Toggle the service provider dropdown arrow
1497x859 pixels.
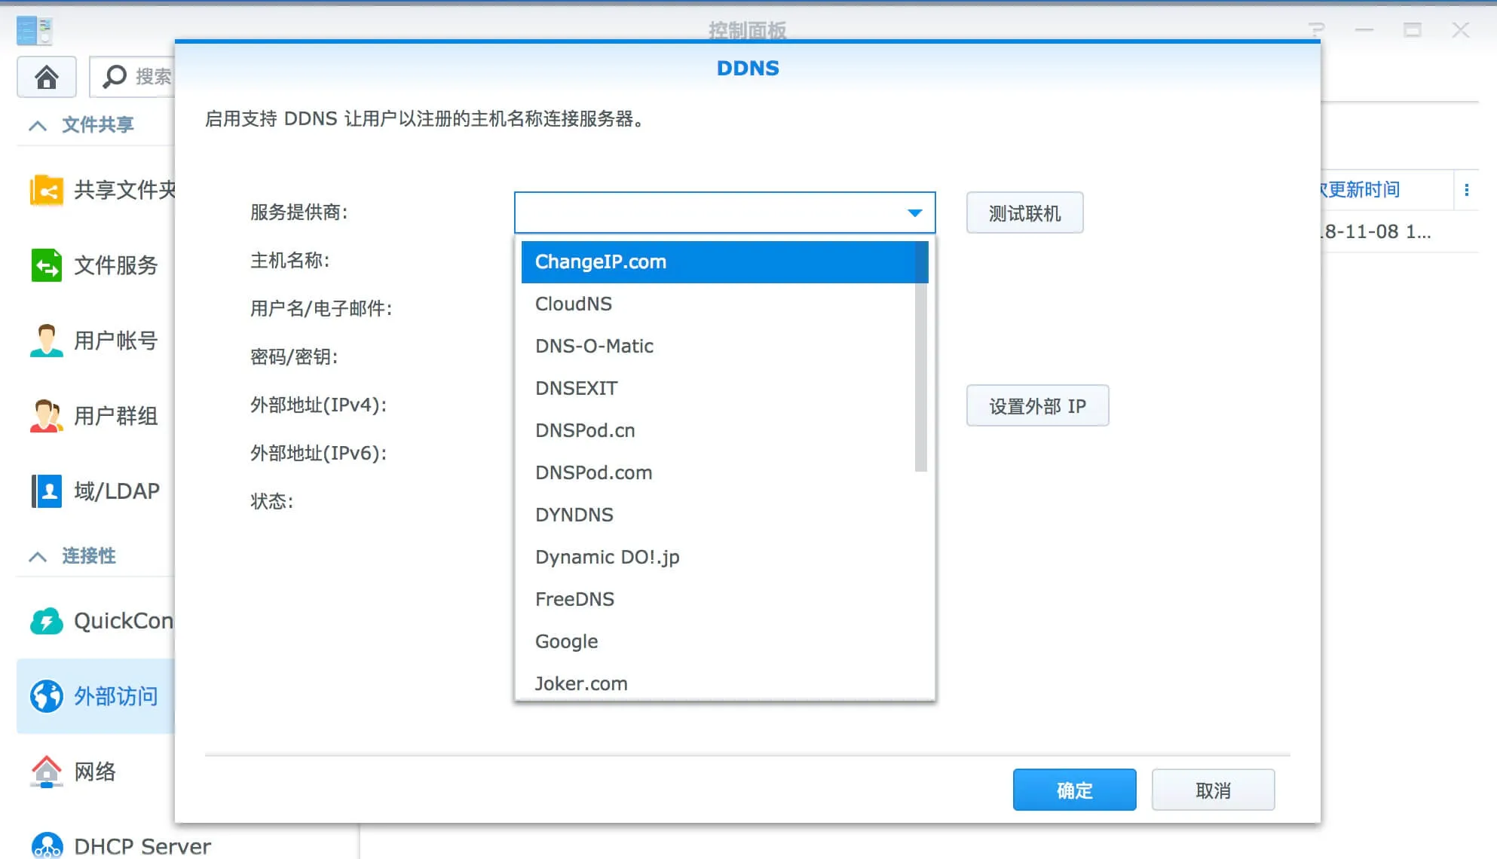pos(914,213)
